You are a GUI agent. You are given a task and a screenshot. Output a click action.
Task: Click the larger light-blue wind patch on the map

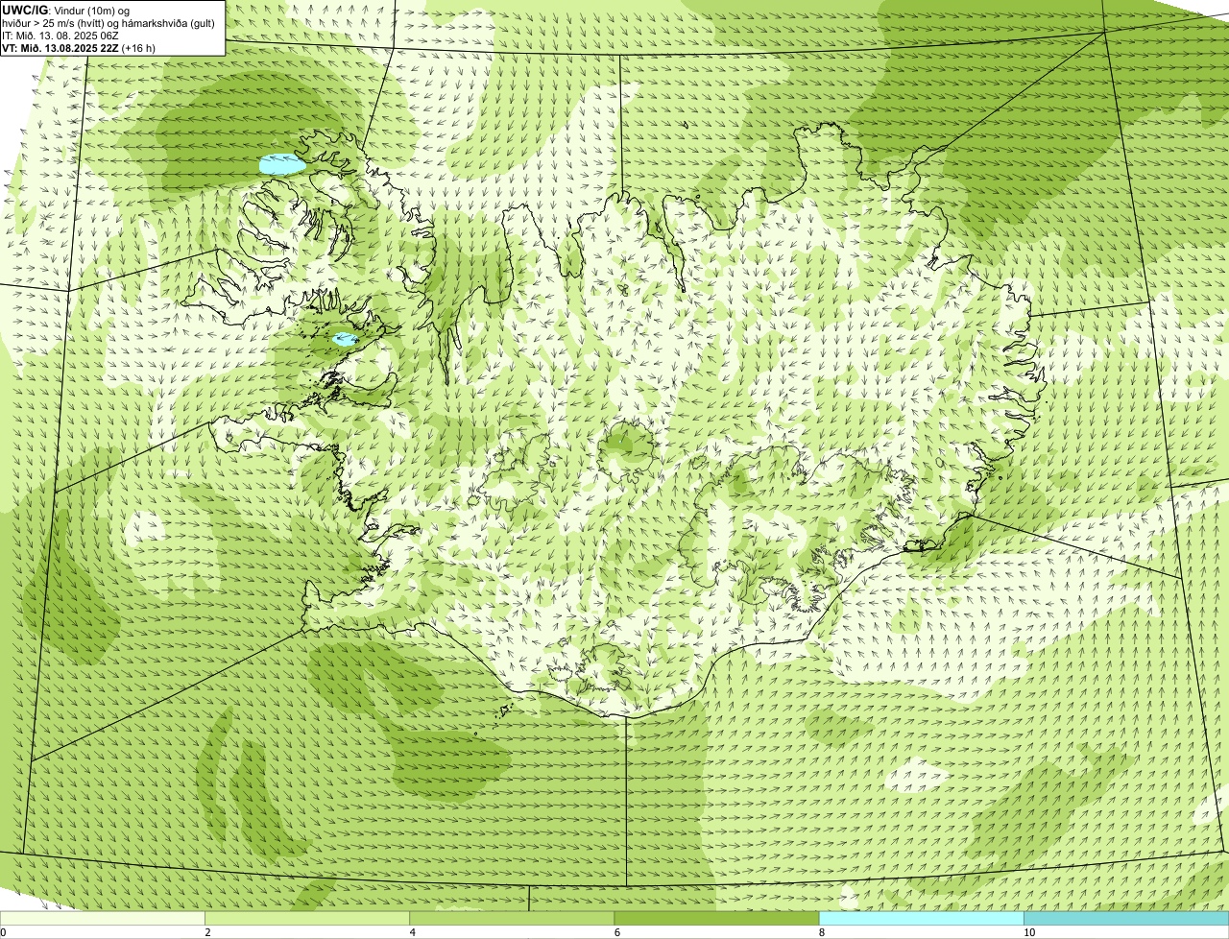[282, 165]
